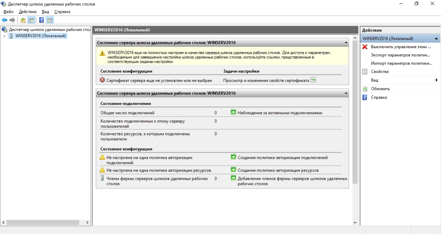Click the Up one level folder icon
Viewport: 441px width, 234px height.
[23, 20]
